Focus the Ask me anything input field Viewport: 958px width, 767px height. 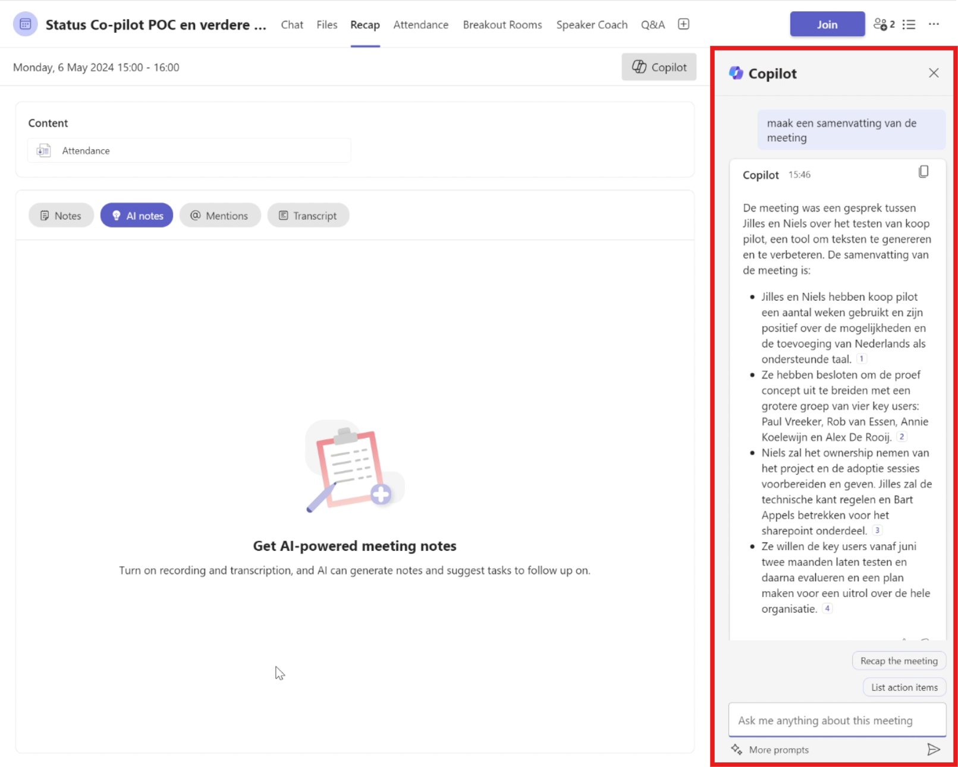coord(837,720)
